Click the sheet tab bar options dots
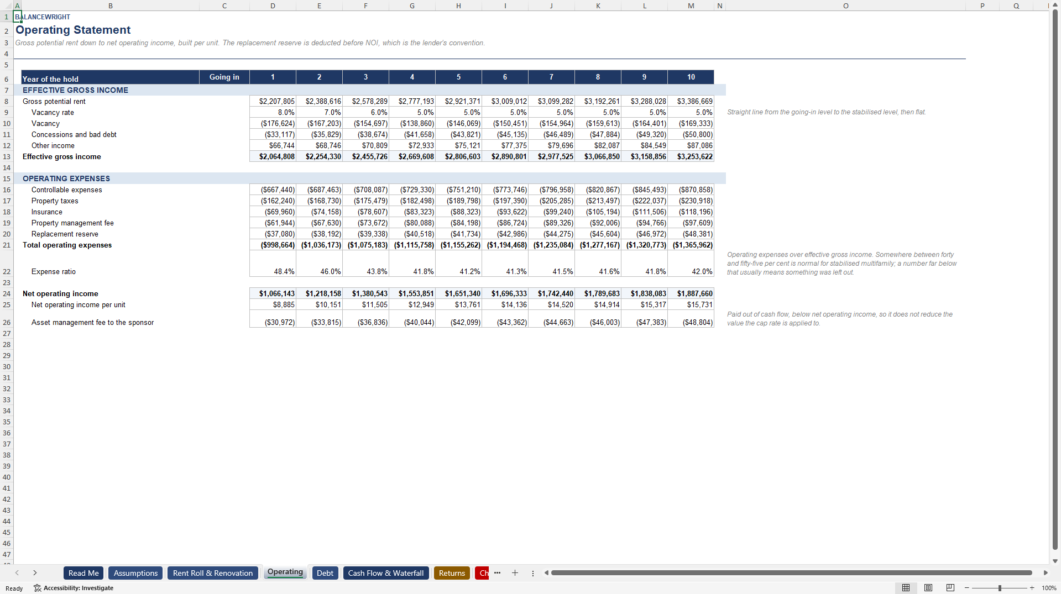 533,573
